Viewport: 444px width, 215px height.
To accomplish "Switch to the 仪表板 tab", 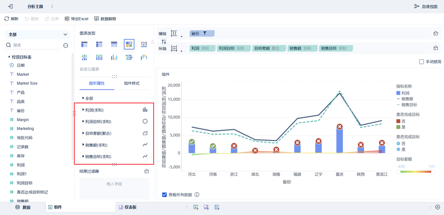I will pyautogui.click(x=128, y=207).
